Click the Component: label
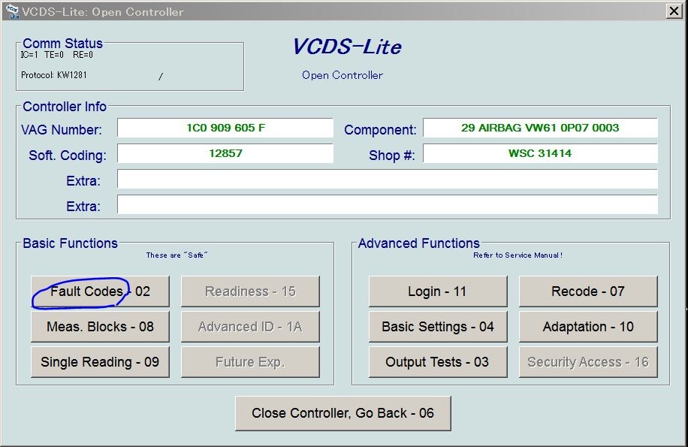The height and width of the screenshot is (447, 688). tap(380, 130)
